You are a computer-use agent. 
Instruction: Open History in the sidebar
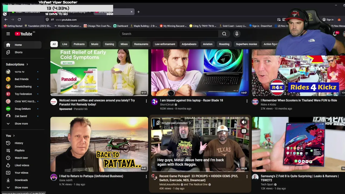(23, 143)
